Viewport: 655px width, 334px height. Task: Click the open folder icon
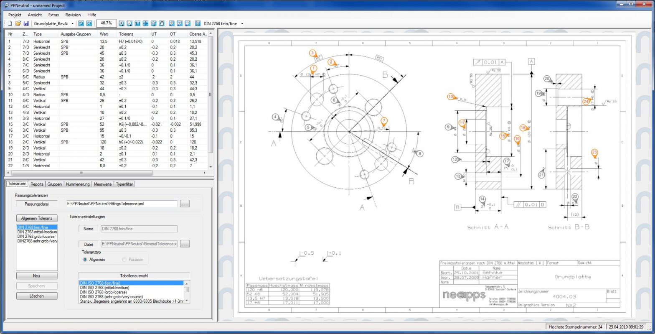(18, 24)
